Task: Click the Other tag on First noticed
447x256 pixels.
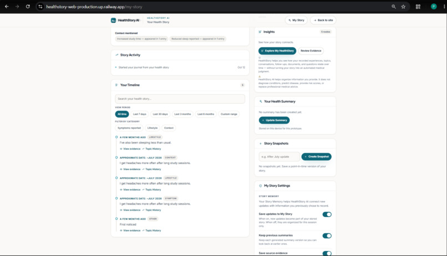Action: (x=153, y=219)
